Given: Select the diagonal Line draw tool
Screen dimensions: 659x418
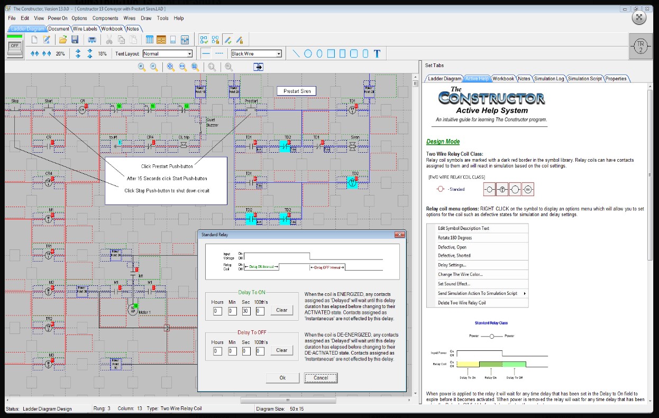Looking at the screenshot, I should (296, 53).
